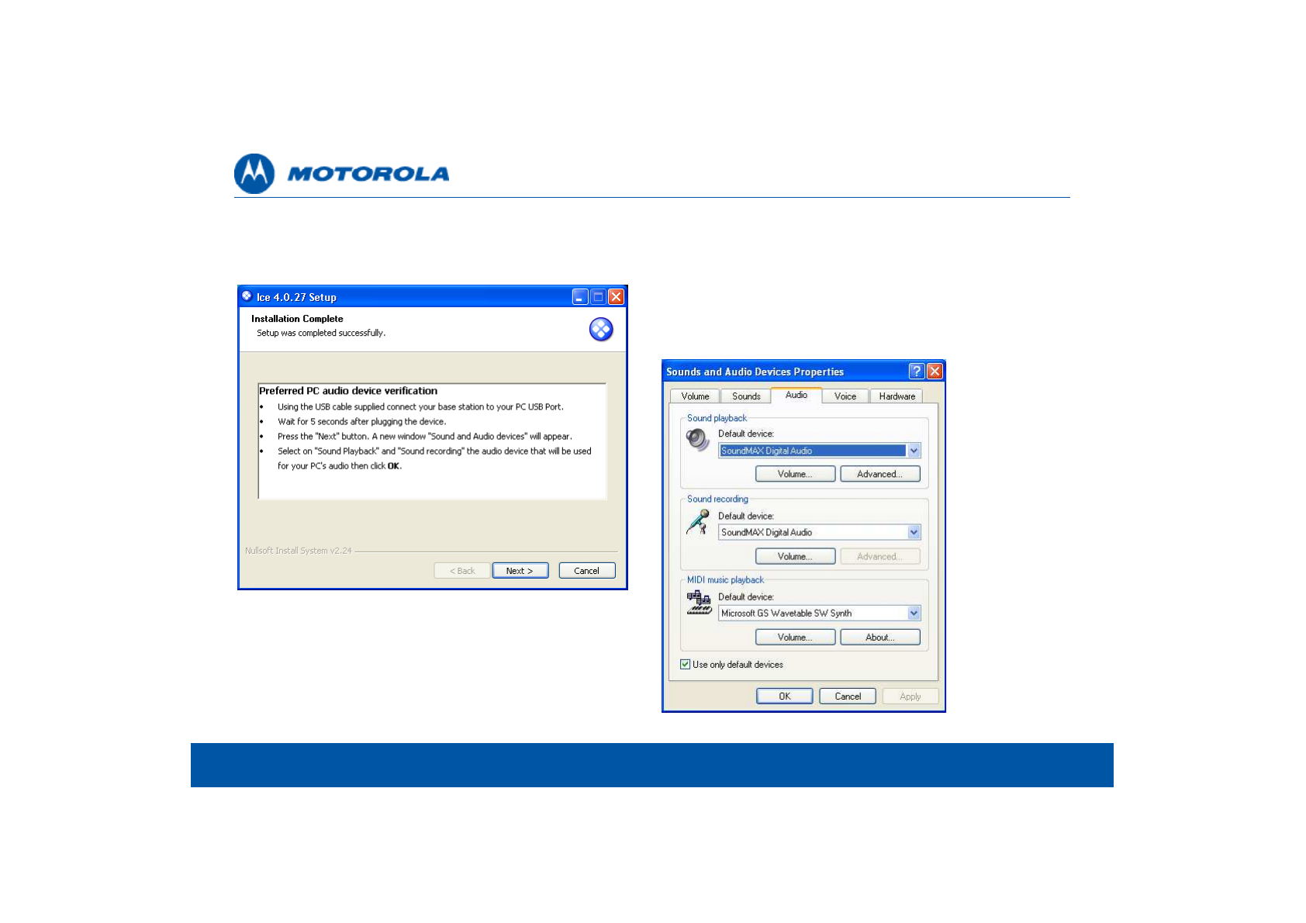Click Advanced button under Sound recording

click(879, 556)
